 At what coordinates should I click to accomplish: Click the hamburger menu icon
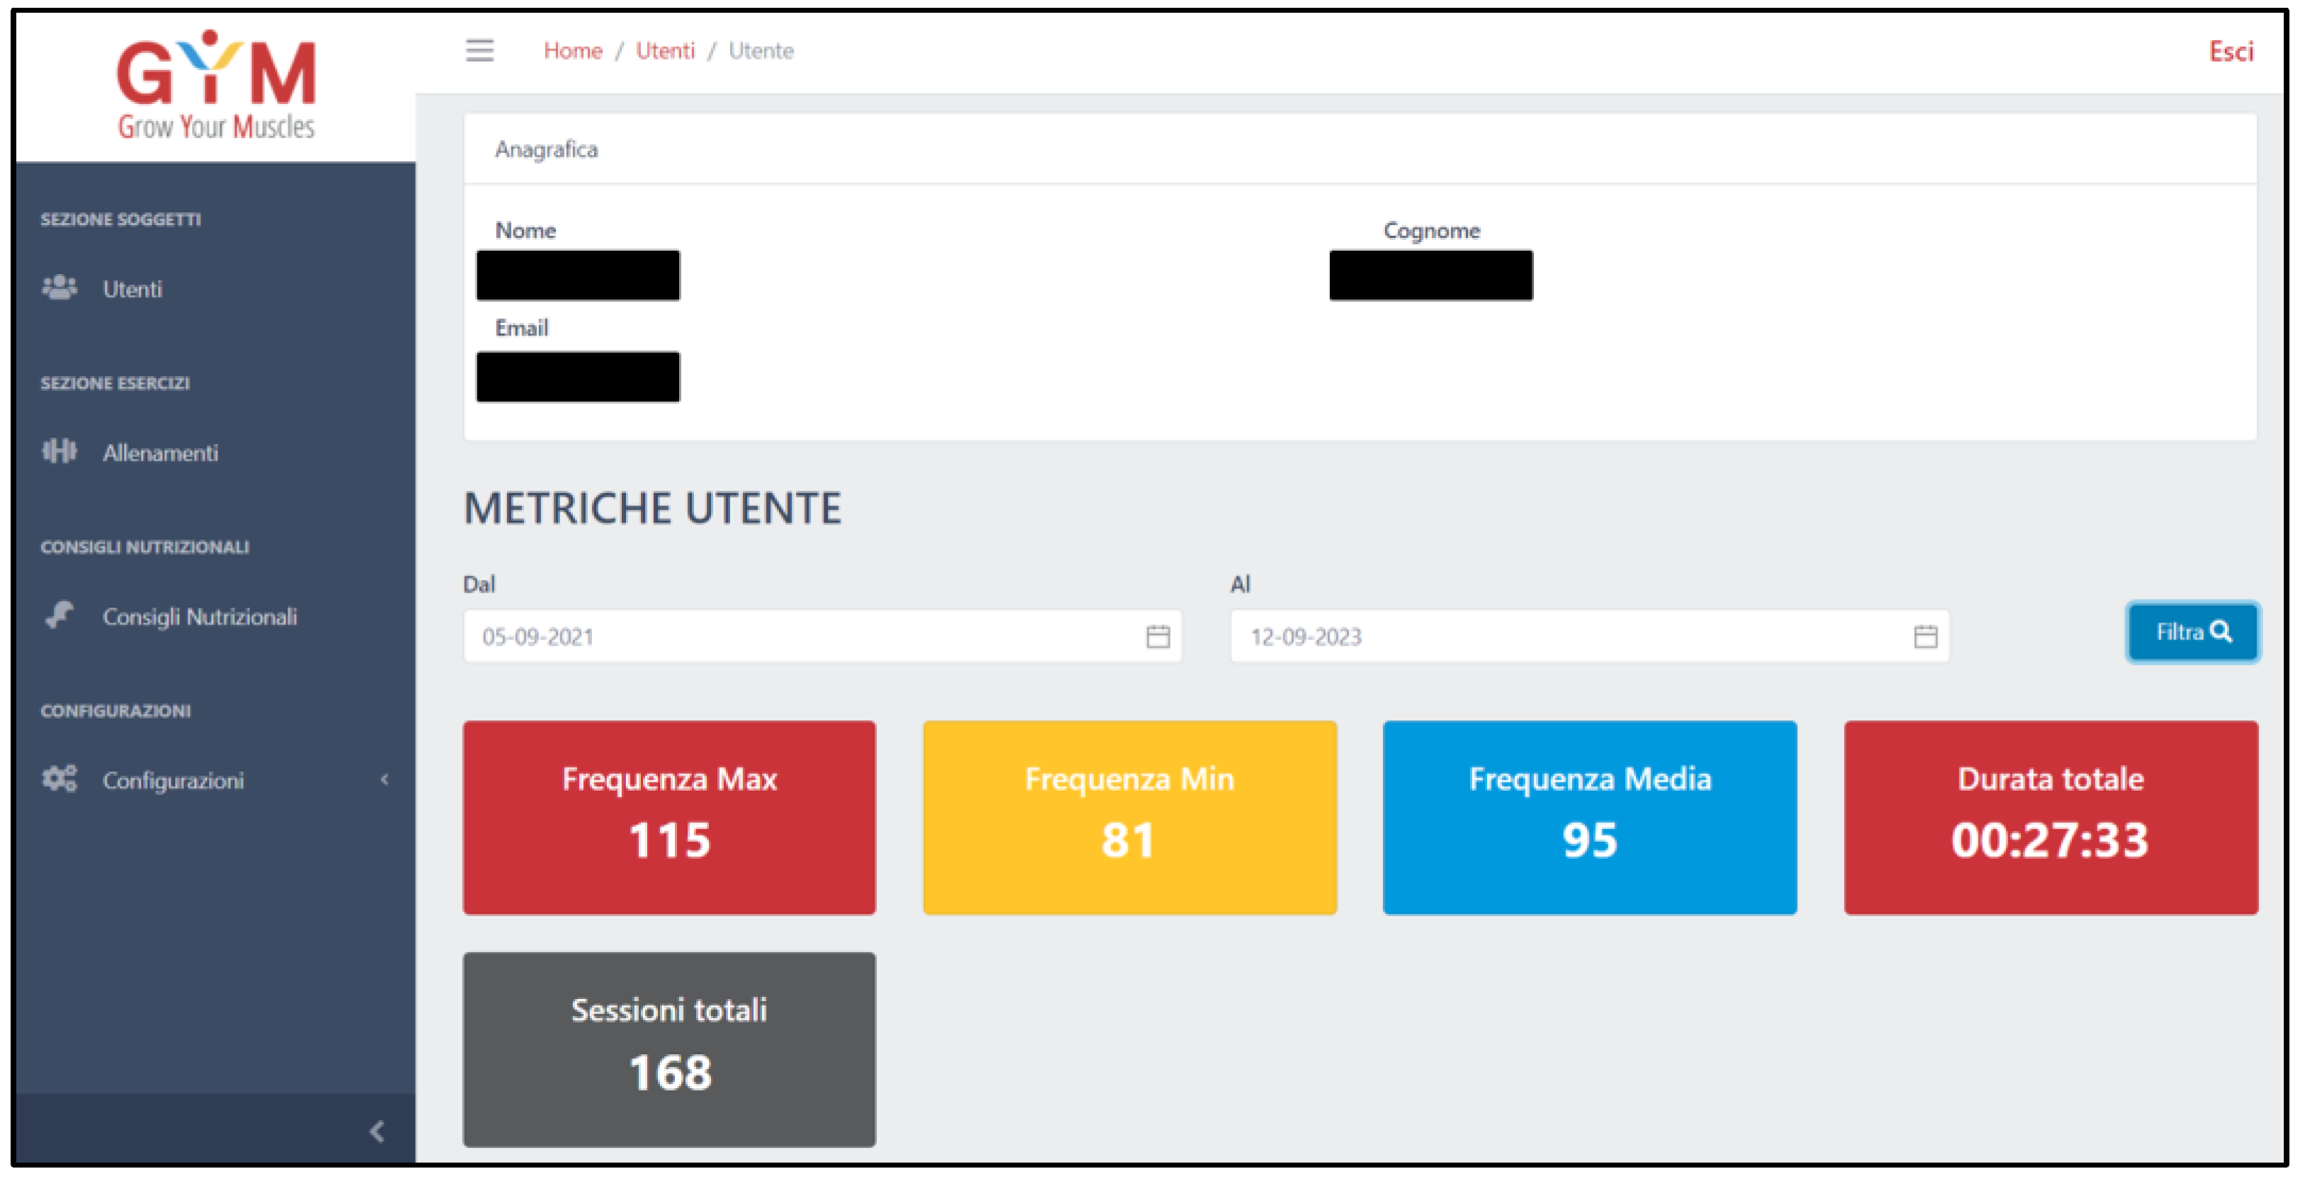pos(479,50)
